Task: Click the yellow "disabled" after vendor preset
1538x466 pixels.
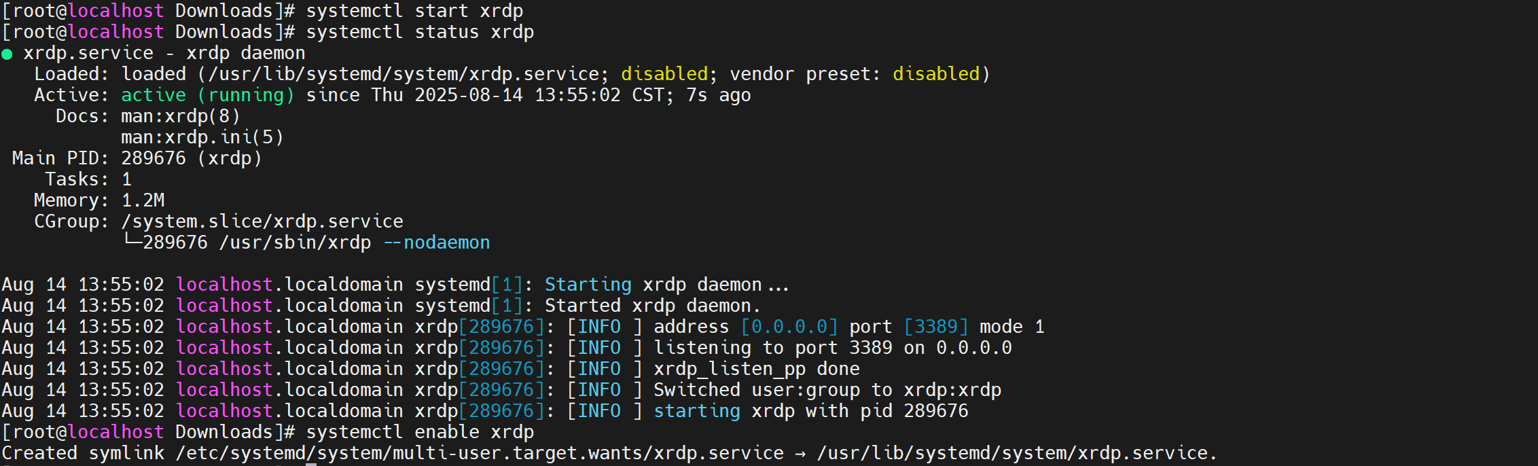Action: [935, 74]
